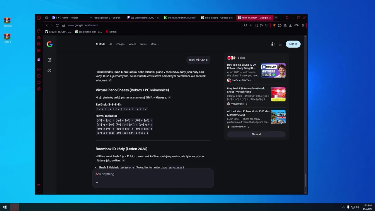Open the AI assistant toolbar button
This screenshot has width=375, height=211.
(x=297, y=25)
